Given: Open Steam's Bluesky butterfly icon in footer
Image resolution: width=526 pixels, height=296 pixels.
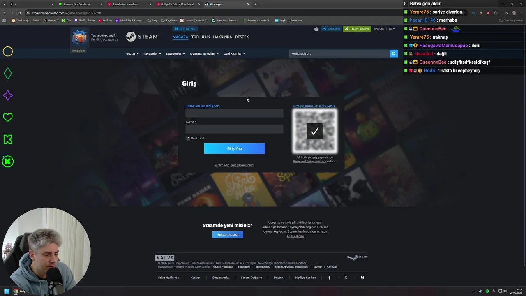Looking at the screenshot, I should click(x=362, y=277).
